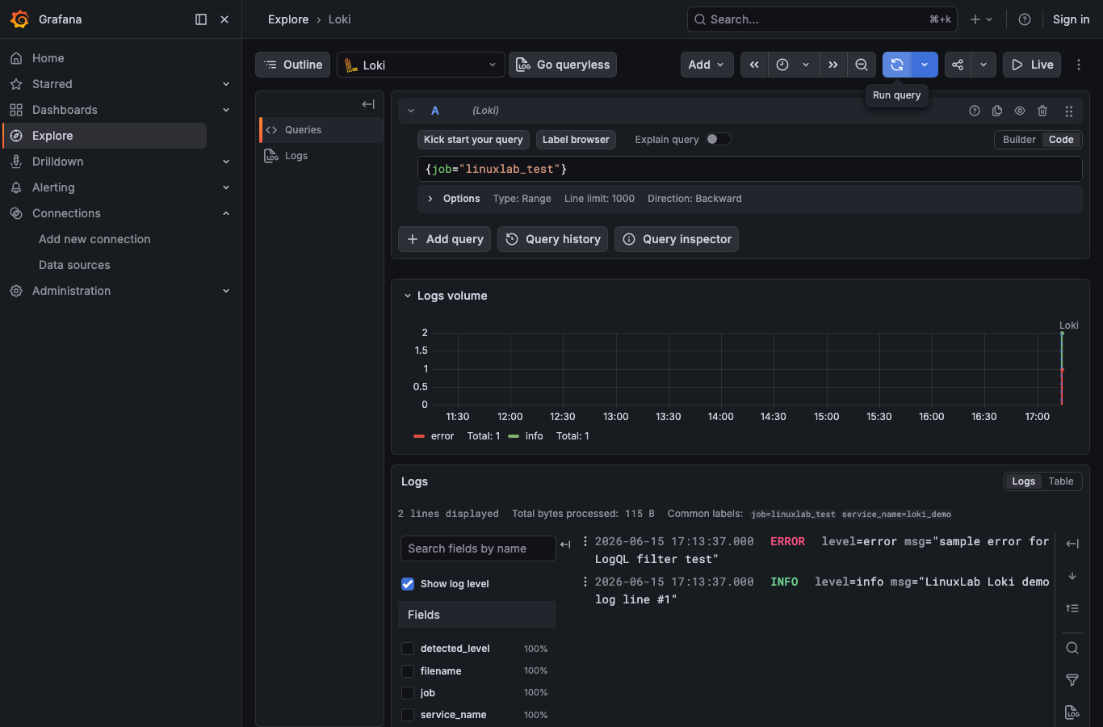Open share options dropdown chevron

(x=983, y=65)
